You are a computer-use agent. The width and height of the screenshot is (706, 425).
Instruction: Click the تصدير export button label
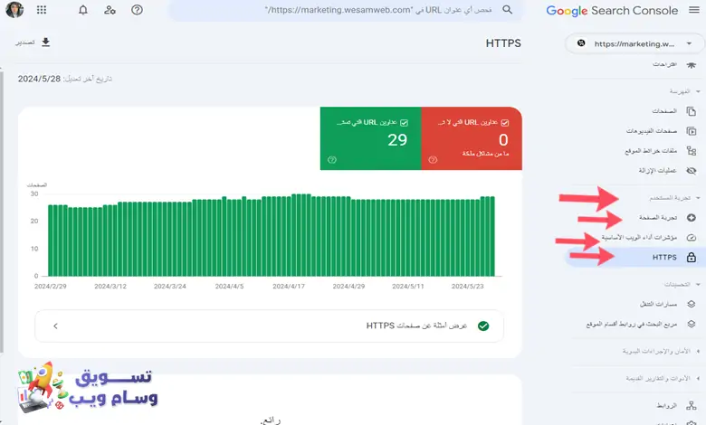(25, 42)
